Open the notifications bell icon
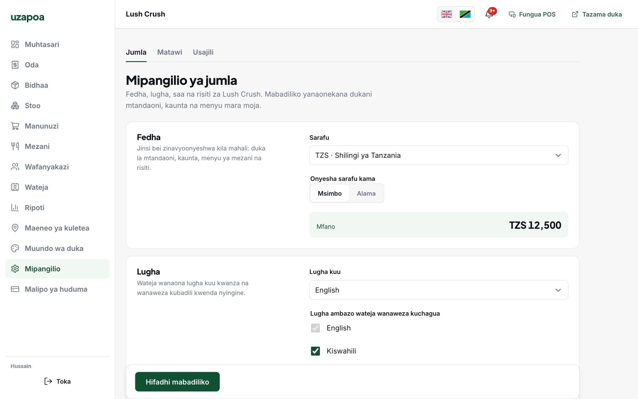The width and height of the screenshot is (638, 399). (x=489, y=14)
